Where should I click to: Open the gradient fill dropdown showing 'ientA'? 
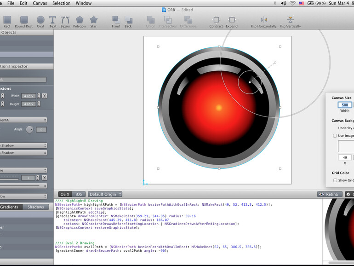tap(23, 120)
